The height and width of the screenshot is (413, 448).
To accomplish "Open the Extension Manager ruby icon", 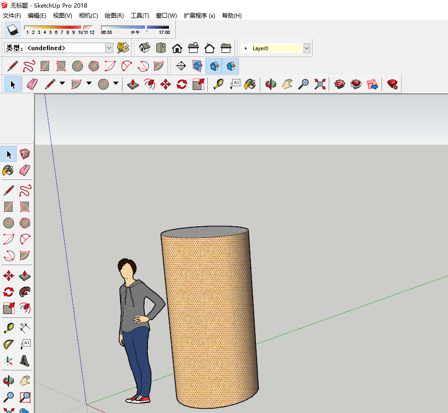I will [392, 84].
